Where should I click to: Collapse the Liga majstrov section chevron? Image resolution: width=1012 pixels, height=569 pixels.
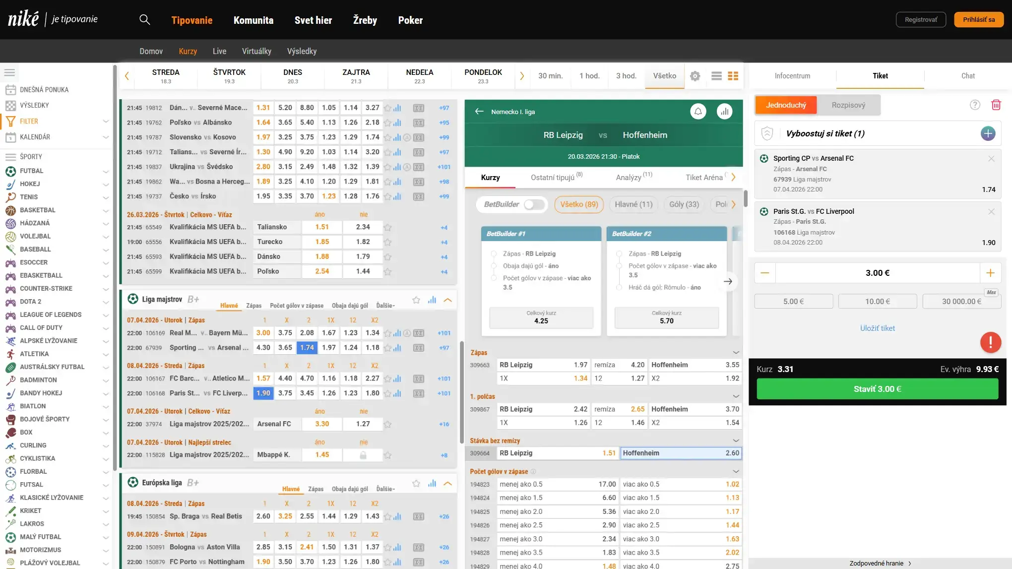[x=448, y=299]
